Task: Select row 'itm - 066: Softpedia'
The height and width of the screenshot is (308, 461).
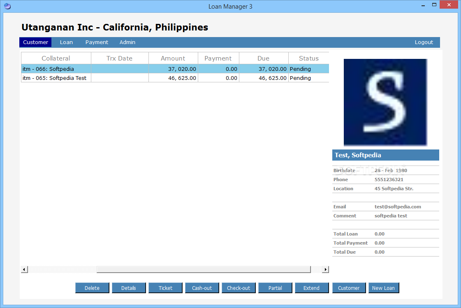Action: (175, 69)
